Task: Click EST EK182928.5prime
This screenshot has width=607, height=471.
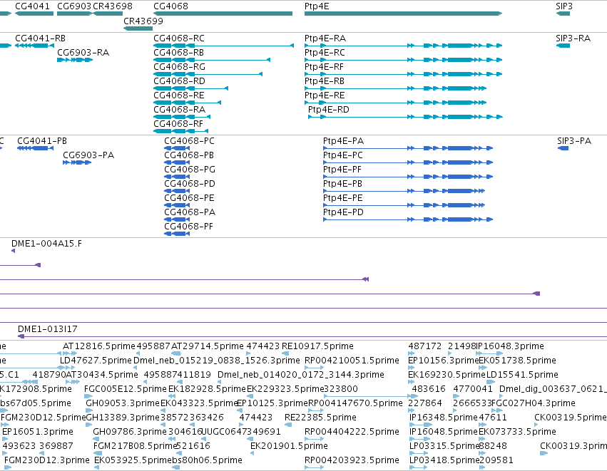Action: [207, 389]
